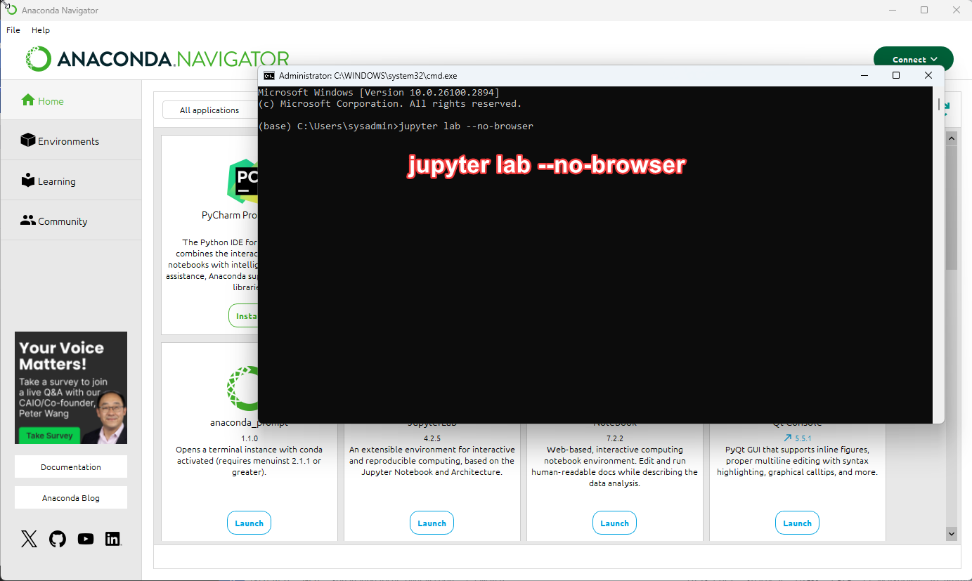This screenshot has width=972, height=581.
Task: Click the applications list scroll up arrow
Action: (x=952, y=139)
